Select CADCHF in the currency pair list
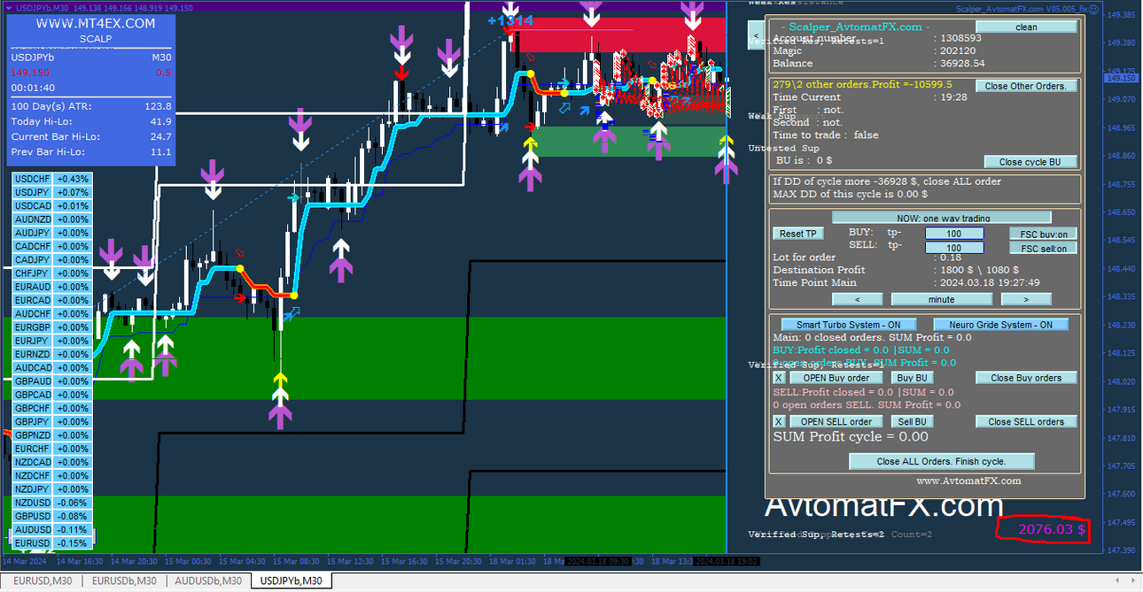 tap(33, 246)
